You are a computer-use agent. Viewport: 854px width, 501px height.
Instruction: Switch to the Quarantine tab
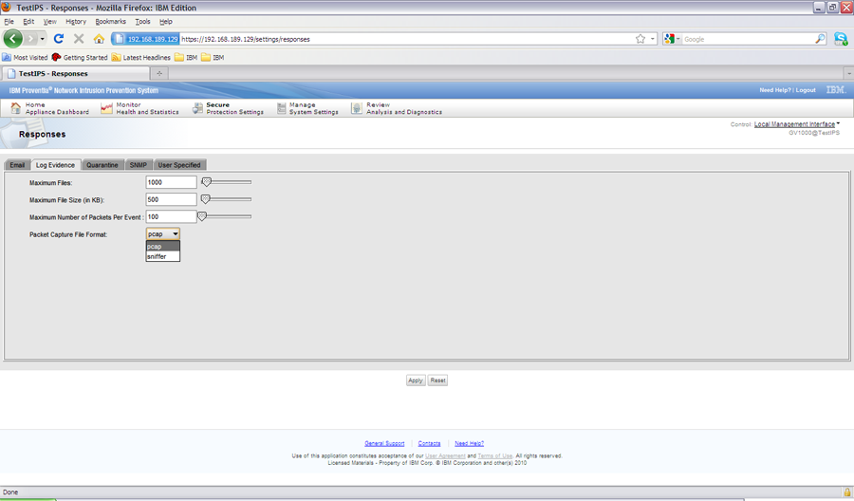pyautogui.click(x=102, y=164)
